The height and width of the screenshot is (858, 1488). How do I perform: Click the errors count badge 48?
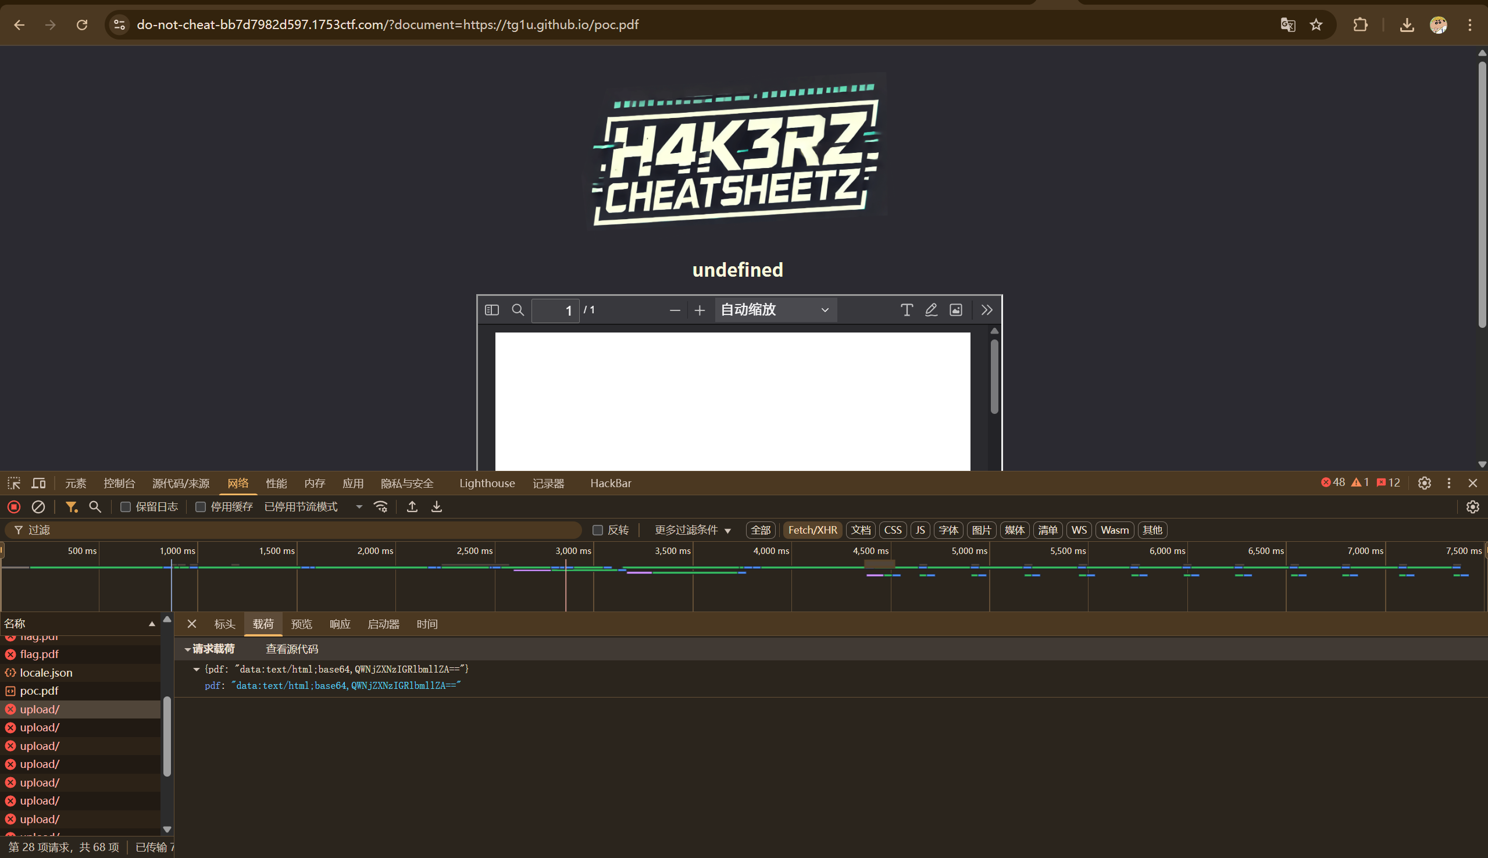[x=1333, y=482]
